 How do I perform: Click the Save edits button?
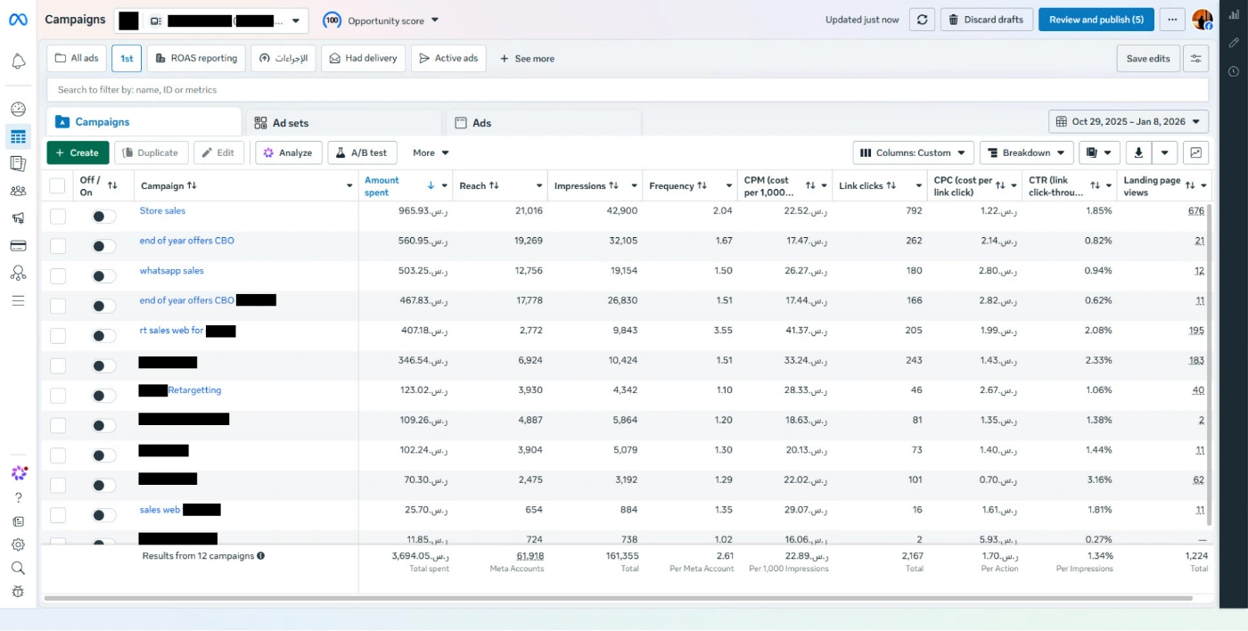1148,59
